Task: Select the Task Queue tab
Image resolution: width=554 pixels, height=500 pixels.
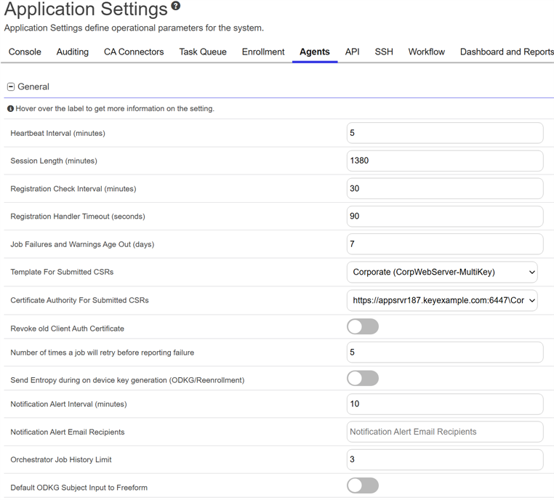Action: pos(203,52)
